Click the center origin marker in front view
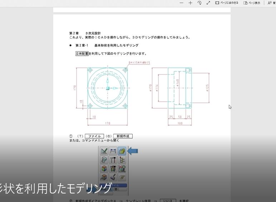 (x=108, y=88)
